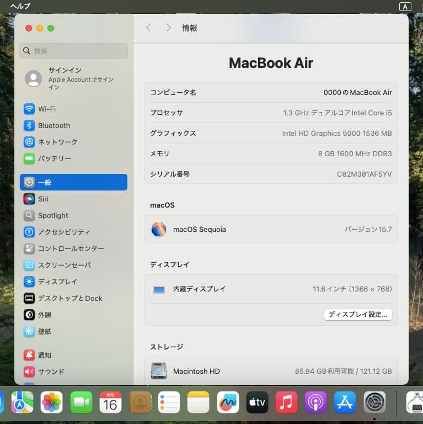The width and height of the screenshot is (423, 424).
Task: Click バージョン15.7 text
Action: (x=368, y=229)
